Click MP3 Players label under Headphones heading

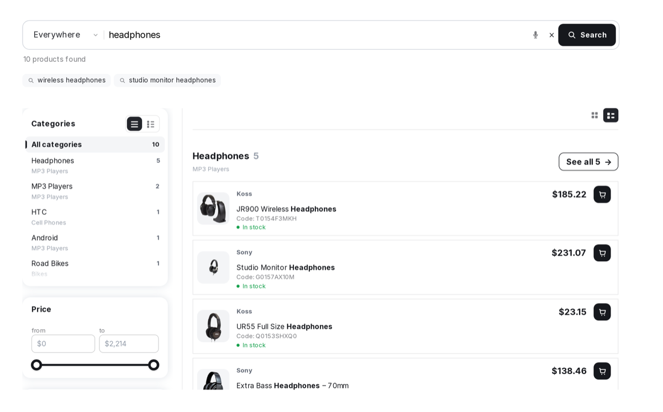pyautogui.click(x=211, y=169)
